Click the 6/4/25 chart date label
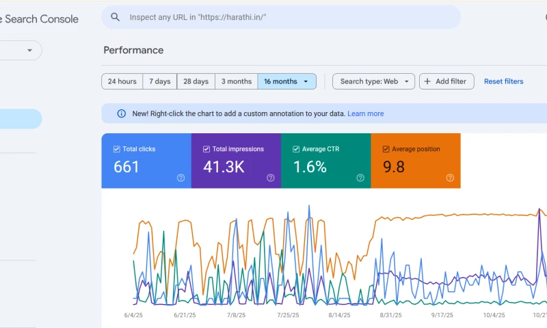The width and height of the screenshot is (547, 328). pyautogui.click(x=133, y=315)
